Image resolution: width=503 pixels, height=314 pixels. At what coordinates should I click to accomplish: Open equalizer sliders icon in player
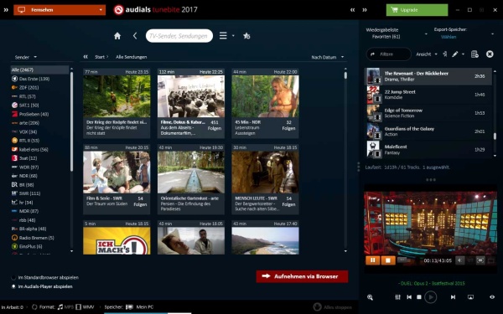click(x=397, y=297)
